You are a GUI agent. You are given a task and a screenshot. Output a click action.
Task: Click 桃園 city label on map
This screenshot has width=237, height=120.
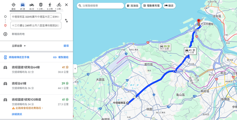pos(149,109)
